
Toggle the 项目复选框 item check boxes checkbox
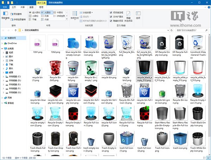pyautogui.click(x=111, y=12)
